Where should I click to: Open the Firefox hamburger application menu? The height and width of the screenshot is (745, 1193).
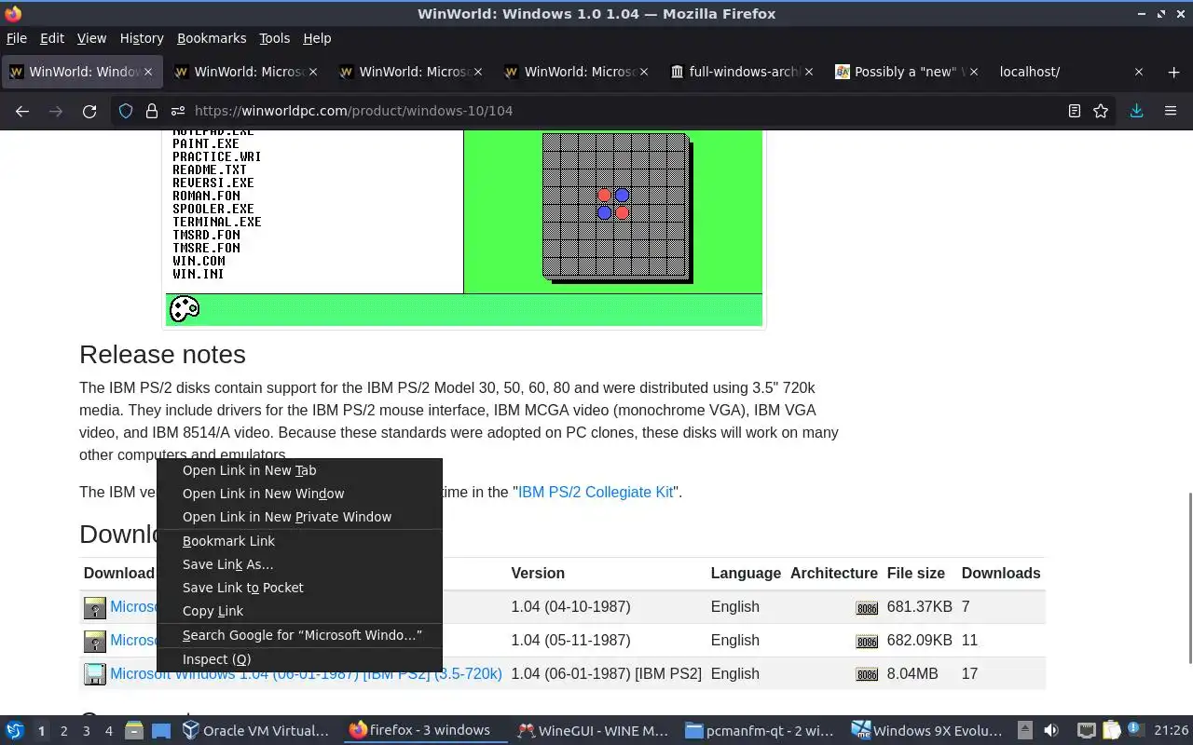pyautogui.click(x=1171, y=111)
